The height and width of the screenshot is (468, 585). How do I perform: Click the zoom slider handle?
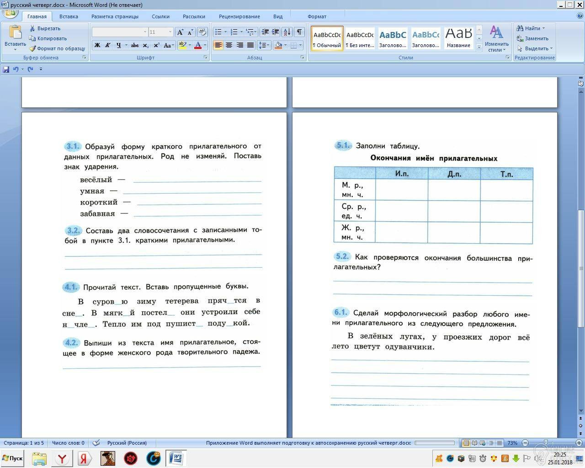(x=545, y=443)
